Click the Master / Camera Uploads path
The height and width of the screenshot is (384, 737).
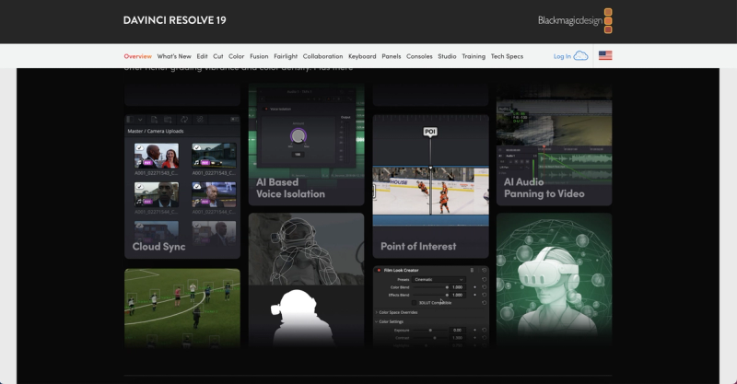click(156, 131)
